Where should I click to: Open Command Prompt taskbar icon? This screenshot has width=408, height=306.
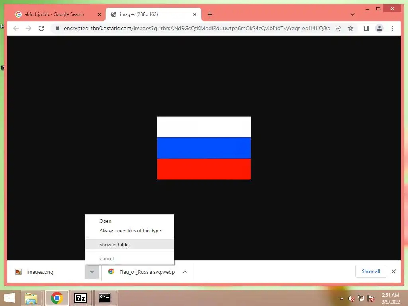[105, 298]
